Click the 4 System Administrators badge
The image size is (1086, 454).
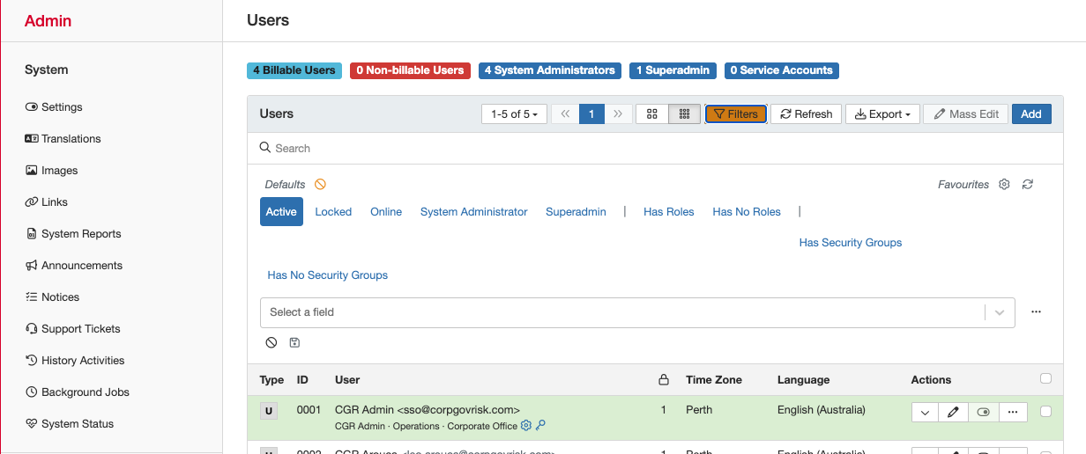tap(550, 70)
